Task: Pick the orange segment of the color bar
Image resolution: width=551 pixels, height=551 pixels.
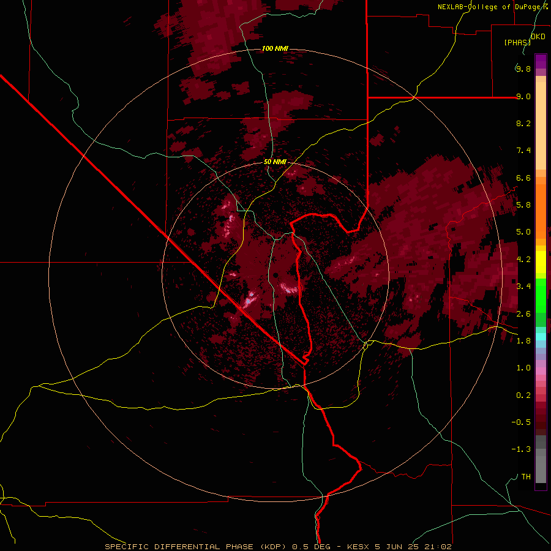Action: (x=541, y=211)
